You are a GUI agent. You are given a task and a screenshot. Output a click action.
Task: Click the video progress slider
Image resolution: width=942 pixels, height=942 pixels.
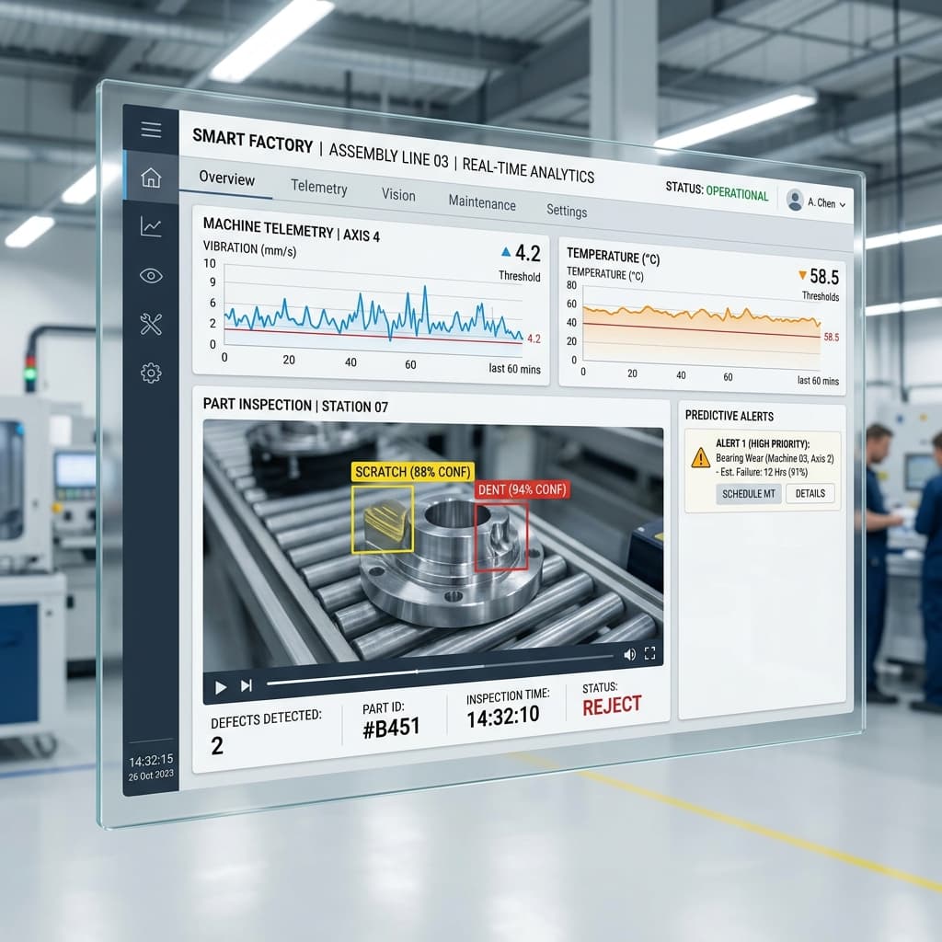pyautogui.click(x=440, y=669)
